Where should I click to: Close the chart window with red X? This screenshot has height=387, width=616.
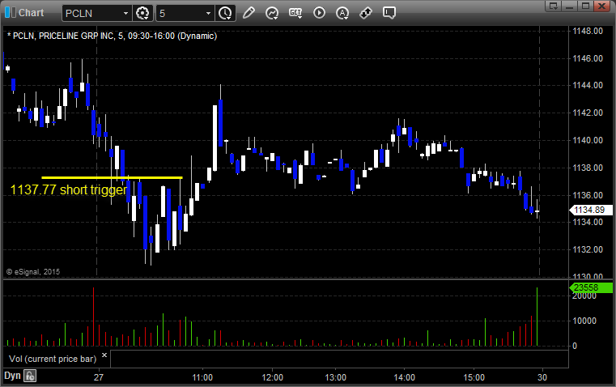[601, 6]
